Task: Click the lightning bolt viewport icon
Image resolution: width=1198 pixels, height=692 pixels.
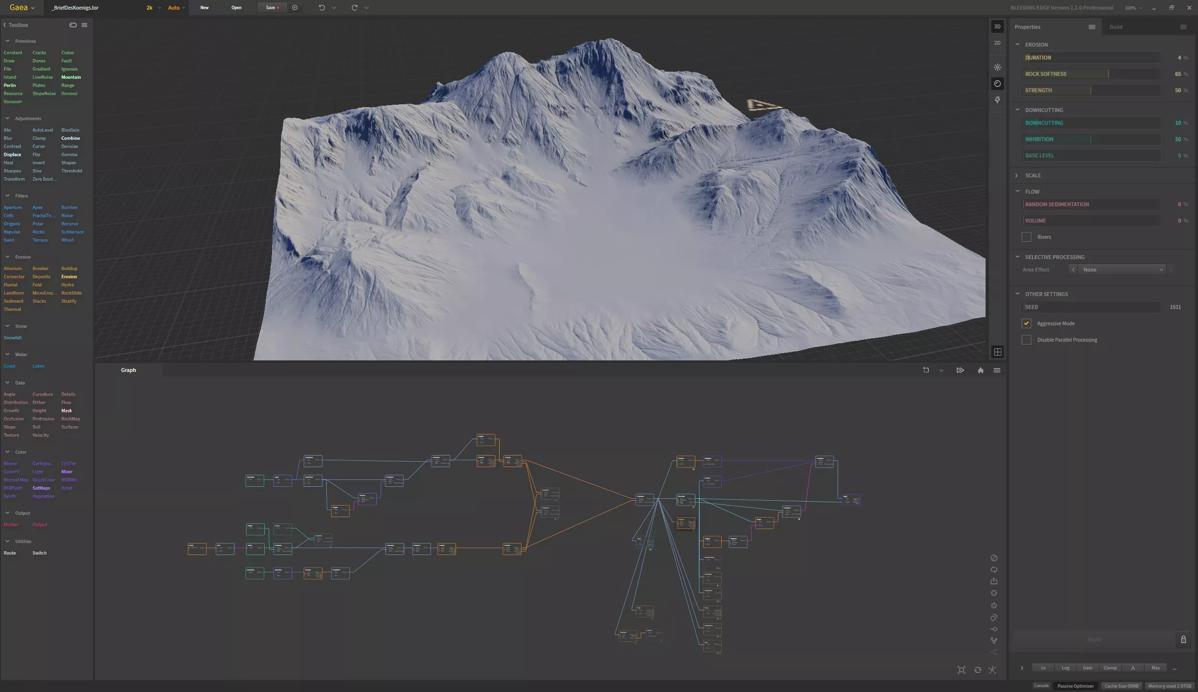Action: pos(998,100)
